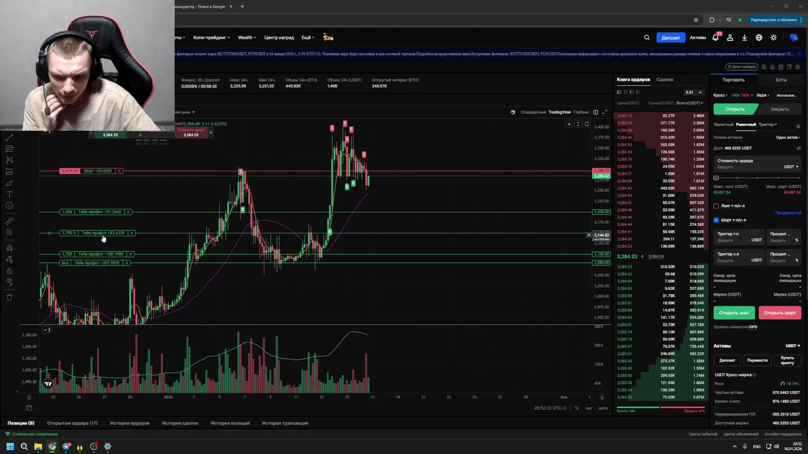Click the red Открыть шорт button
The image size is (808, 454).
780,313
